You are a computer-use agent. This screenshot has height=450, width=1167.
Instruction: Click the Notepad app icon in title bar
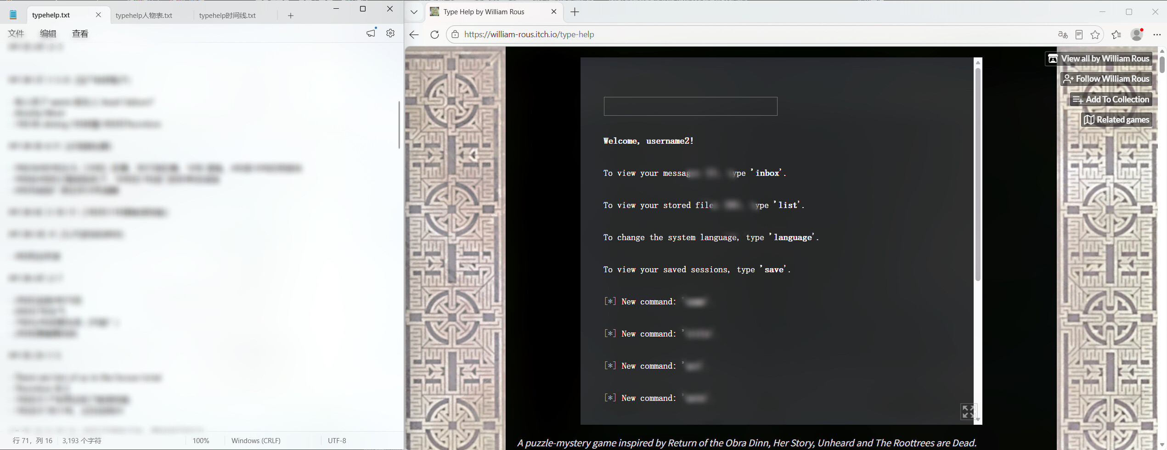pos(13,15)
